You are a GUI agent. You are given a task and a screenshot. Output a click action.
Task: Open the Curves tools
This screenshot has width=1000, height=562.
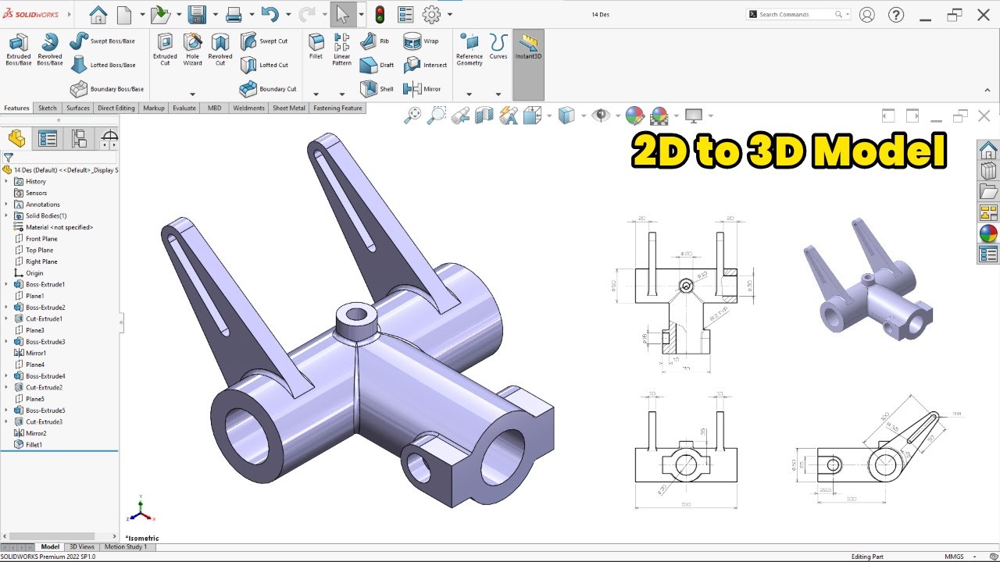tap(498, 47)
